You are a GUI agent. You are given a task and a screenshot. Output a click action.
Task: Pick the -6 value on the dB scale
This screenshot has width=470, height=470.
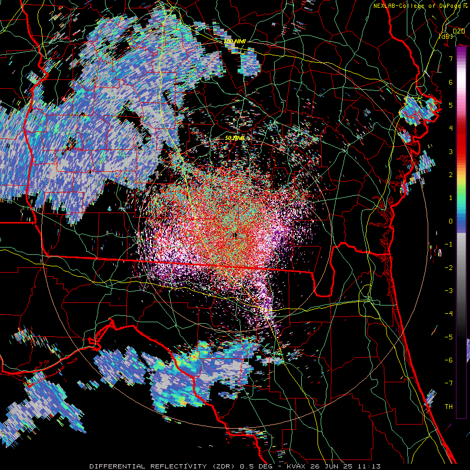click(x=449, y=360)
